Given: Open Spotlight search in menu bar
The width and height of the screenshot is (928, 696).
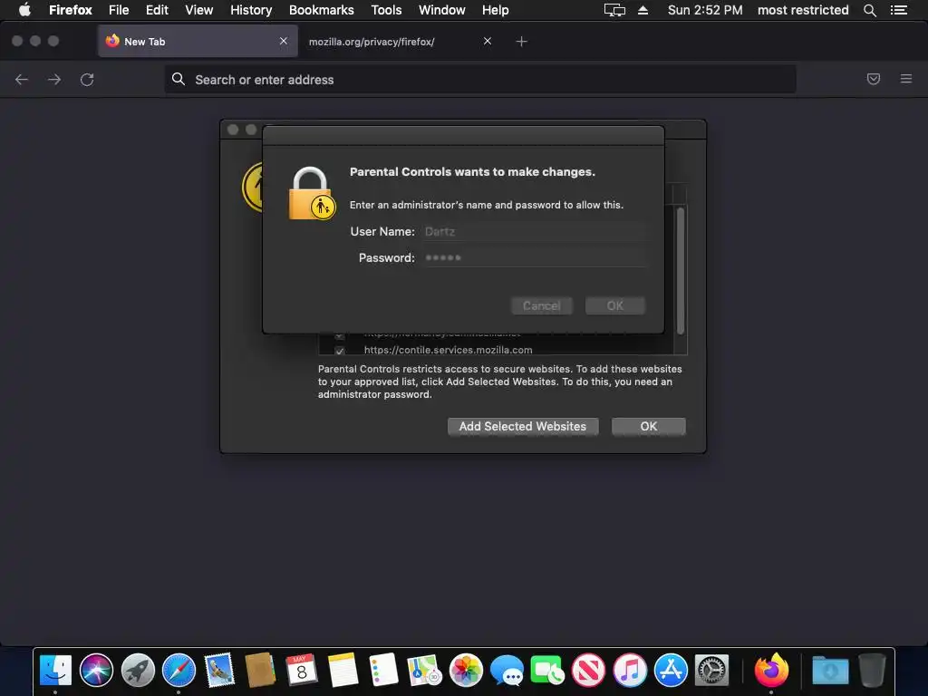Looking at the screenshot, I should pos(870,10).
